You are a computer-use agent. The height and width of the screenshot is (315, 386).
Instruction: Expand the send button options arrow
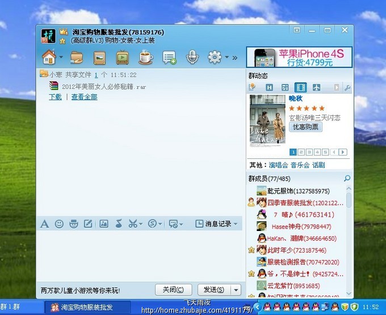(x=236, y=290)
